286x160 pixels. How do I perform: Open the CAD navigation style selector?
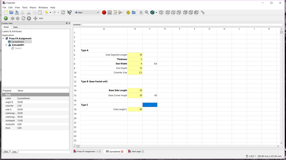point(251,156)
